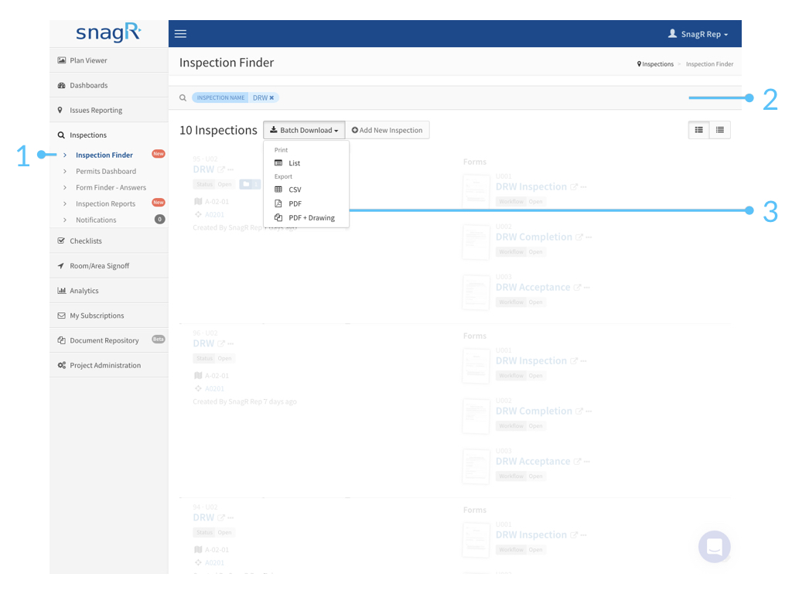
Task: Click the New badge beside Inspection Finder
Action: pyautogui.click(x=159, y=154)
